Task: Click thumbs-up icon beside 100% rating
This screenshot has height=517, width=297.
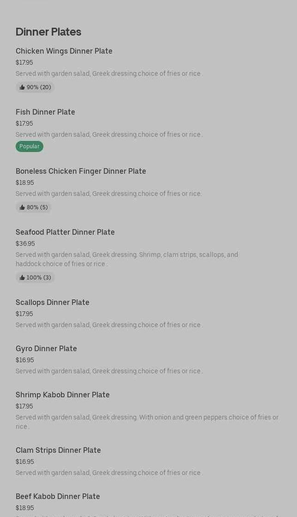Action: (x=22, y=278)
